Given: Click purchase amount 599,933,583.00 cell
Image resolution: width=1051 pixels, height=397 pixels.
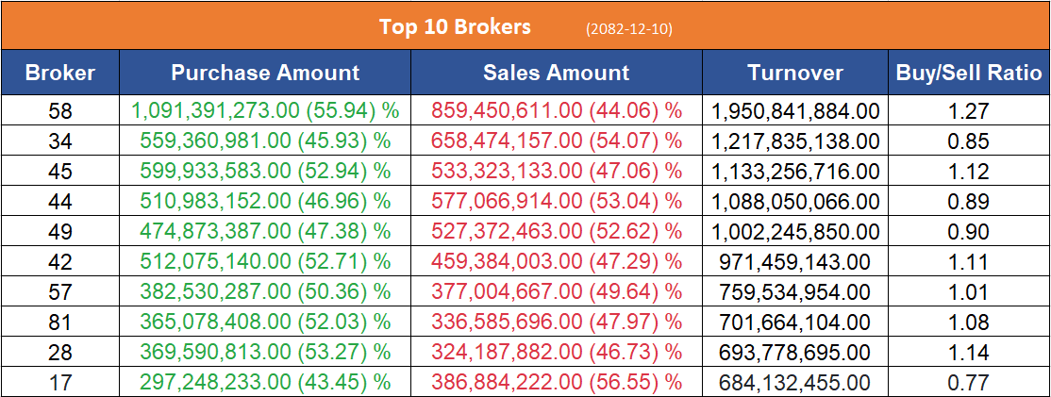Looking at the screenshot, I should pos(265,172).
